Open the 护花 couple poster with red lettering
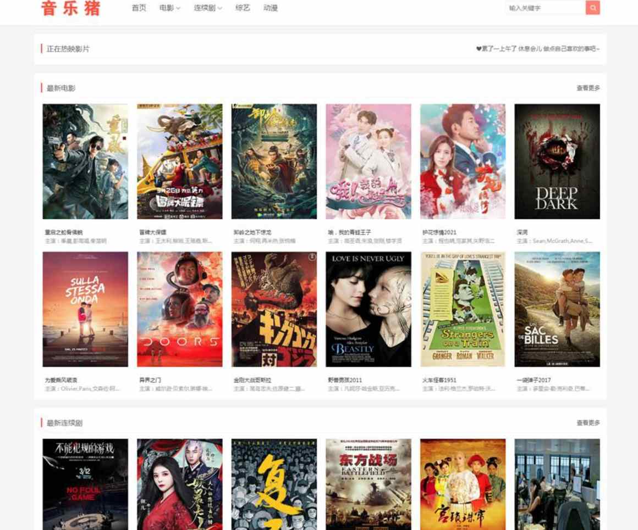 pyautogui.click(x=463, y=161)
